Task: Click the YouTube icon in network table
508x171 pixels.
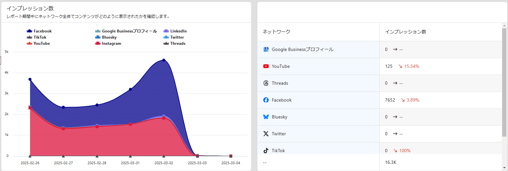Action: click(x=266, y=66)
